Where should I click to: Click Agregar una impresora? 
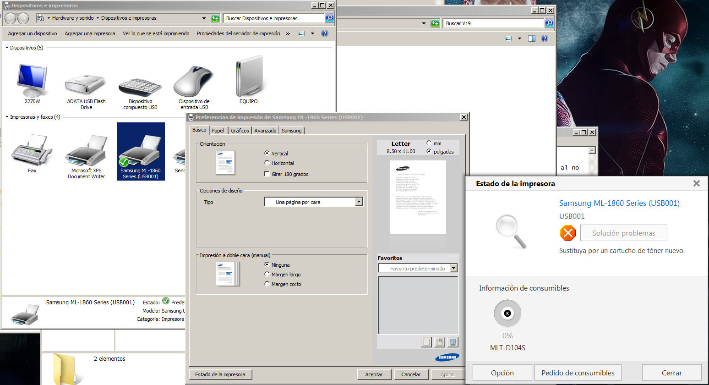(x=90, y=33)
